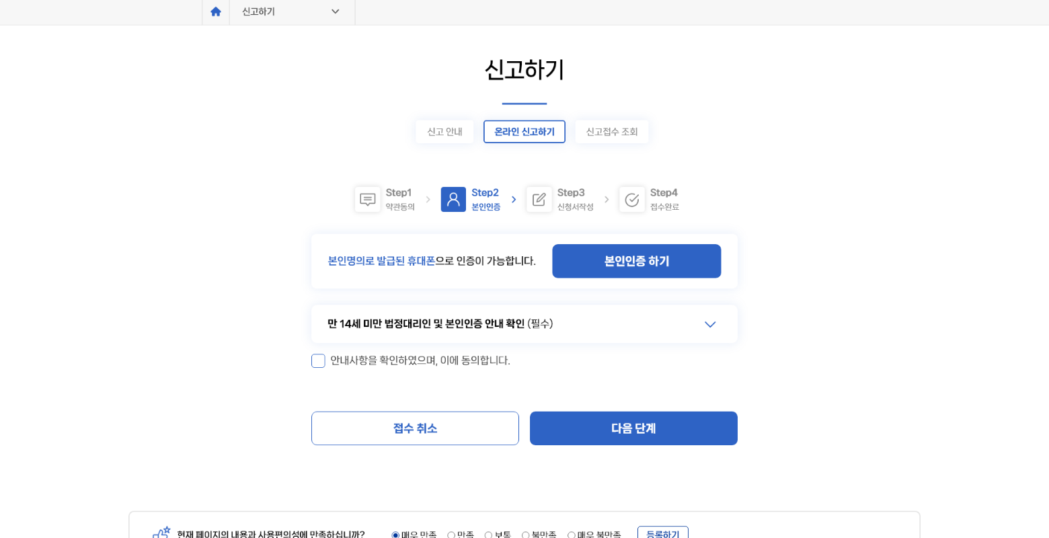The image size is (1049, 538).
Task: Click the 본인인증 하기 button
Action: (637, 261)
